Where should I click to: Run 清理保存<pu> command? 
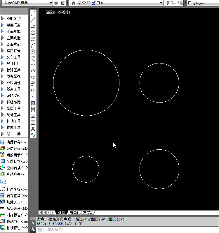[14, 142]
